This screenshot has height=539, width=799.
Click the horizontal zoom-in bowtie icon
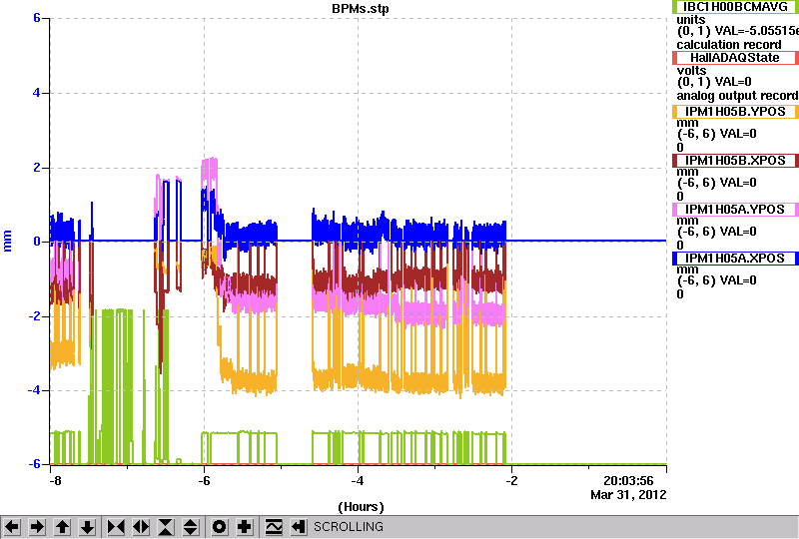[x=116, y=527]
